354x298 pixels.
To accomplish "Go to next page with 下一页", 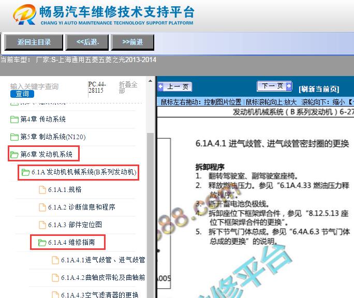I will pyautogui.click(x=274, y=86).
